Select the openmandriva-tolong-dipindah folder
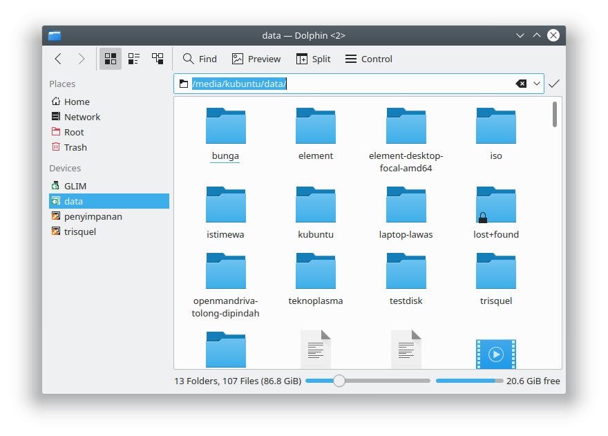Image resolution: width=608 pixels, height=436 pixels. coord(226,285)
